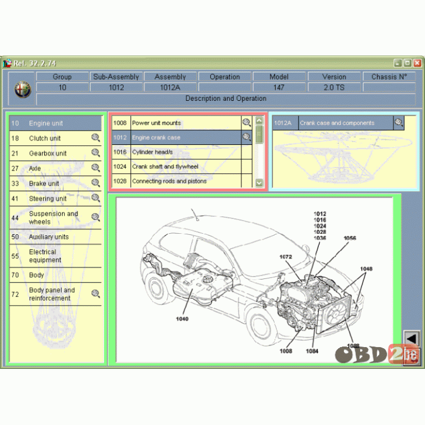Click label 1008 below the car diagram
The width and height of the screenshot is (425, 425).
click(286, 351)
